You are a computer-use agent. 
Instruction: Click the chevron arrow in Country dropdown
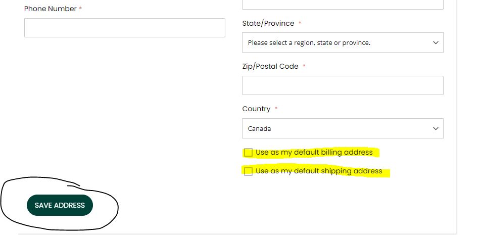tap(436, 128)
